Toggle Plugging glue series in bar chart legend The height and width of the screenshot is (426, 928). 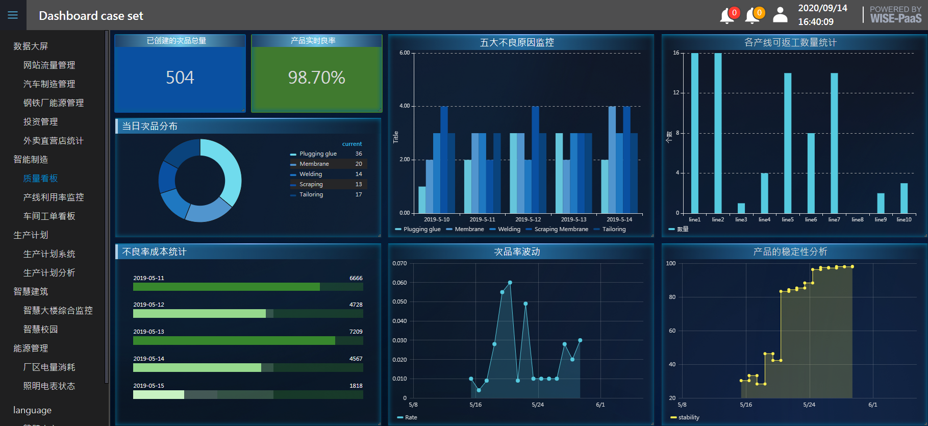(417, 229)
